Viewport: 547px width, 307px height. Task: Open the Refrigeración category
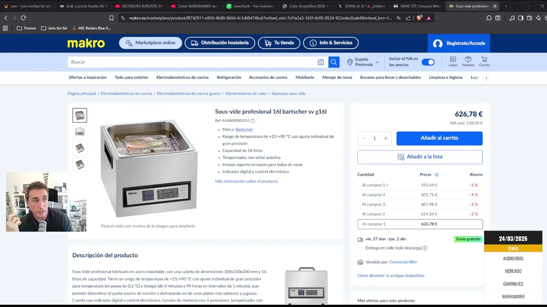(x=229, y=78)
